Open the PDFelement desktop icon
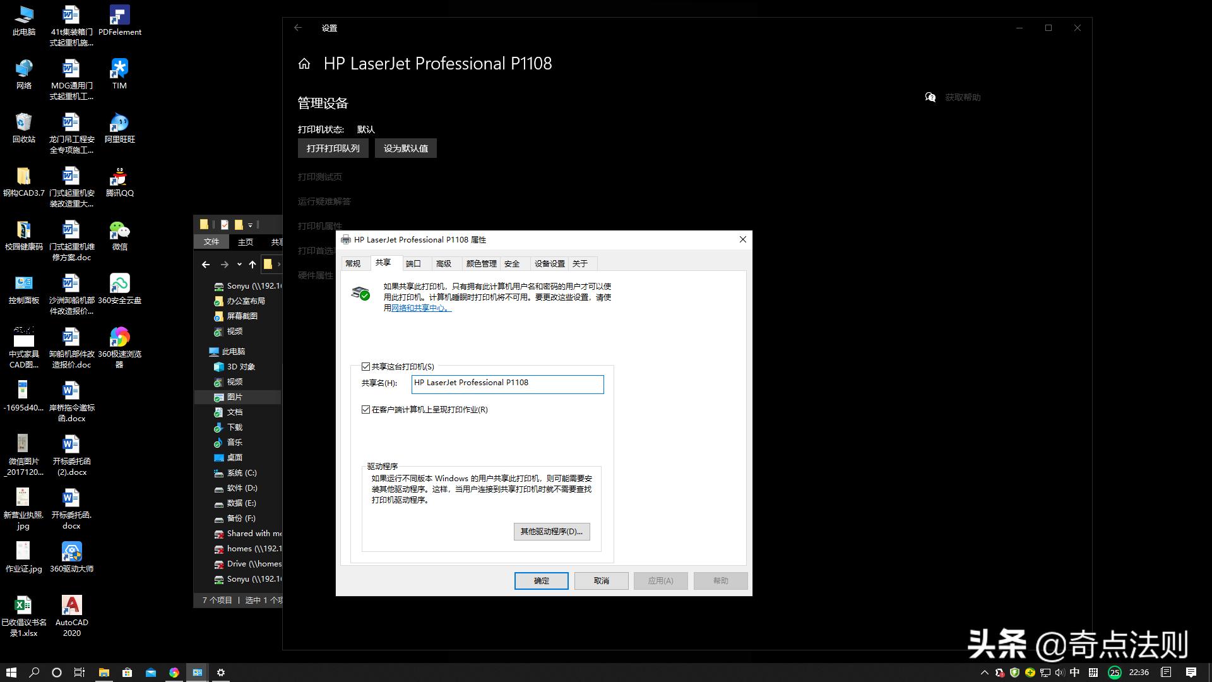 click(x=119, y=15)
